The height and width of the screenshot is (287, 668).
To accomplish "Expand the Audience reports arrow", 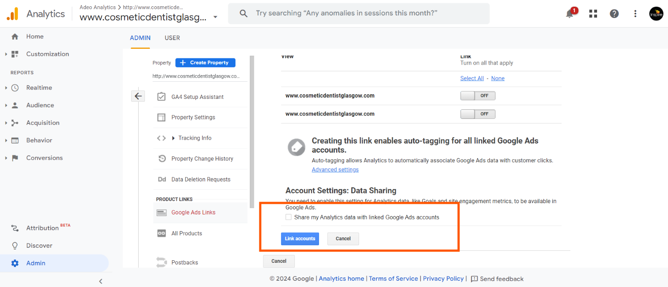I will [x=6, y=106].
